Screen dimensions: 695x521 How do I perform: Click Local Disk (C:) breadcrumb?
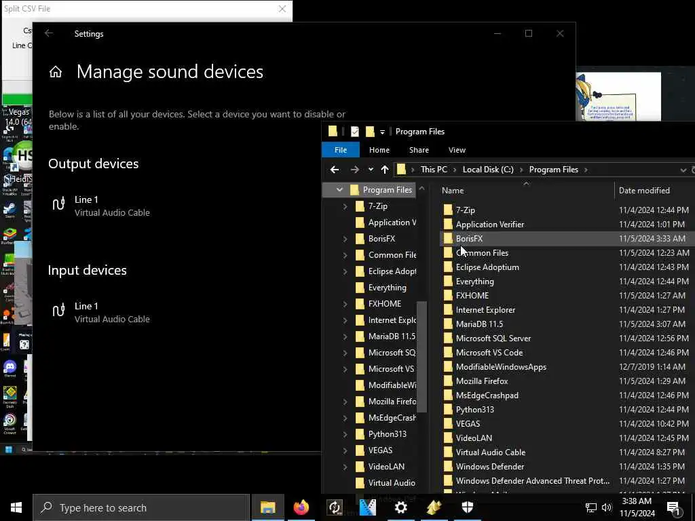click(488, 170)
